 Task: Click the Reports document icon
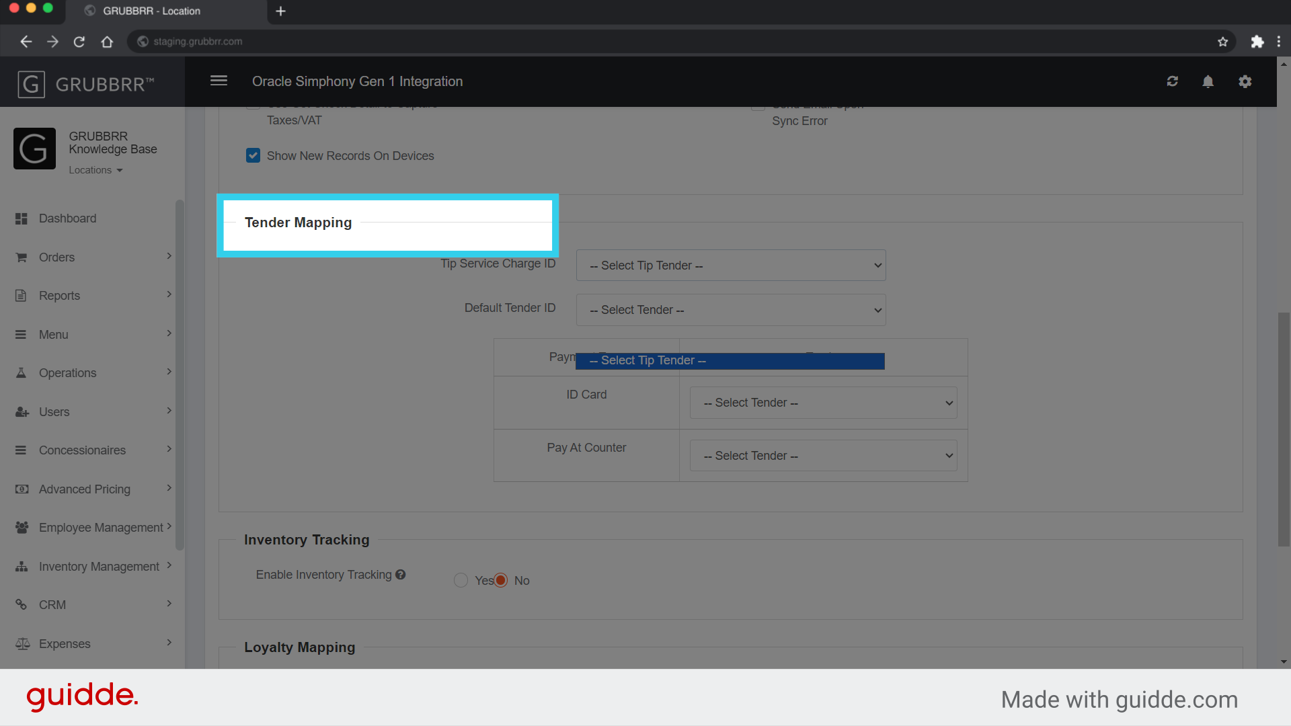[x=22, y=296]
